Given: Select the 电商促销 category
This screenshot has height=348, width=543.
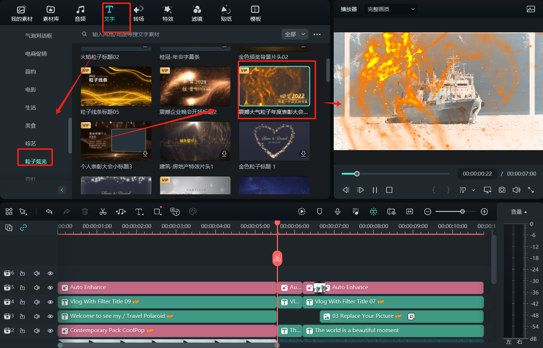Looking at the screenshot, I should pyautogui.click(x=36, y=54).
